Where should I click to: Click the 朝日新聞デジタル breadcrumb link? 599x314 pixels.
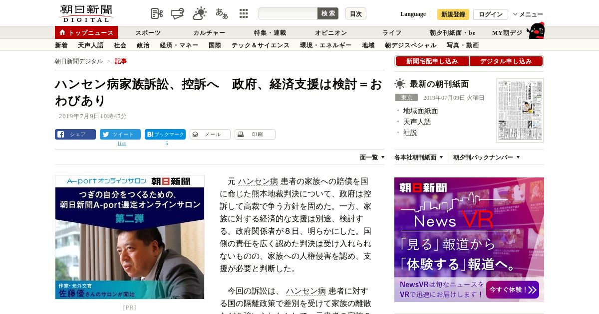point(79,61)
